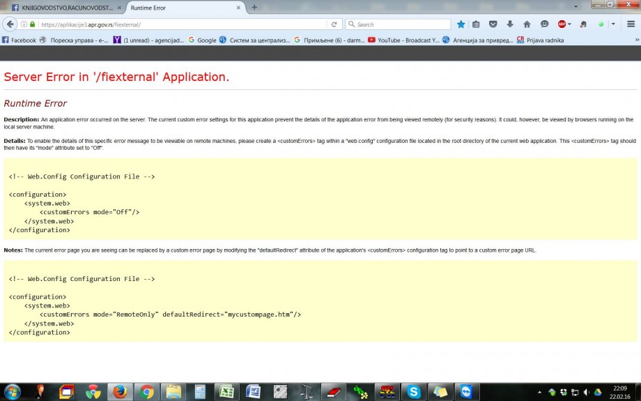Open the red book taskbar app
Viewport: 641px width, 401px height.
click(x=334, y=392)
